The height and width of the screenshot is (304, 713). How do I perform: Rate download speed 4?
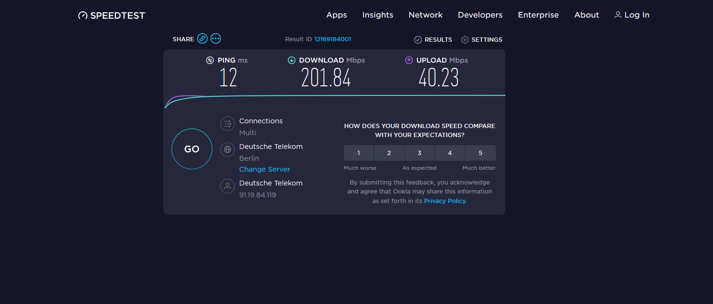tap(450, 153)
